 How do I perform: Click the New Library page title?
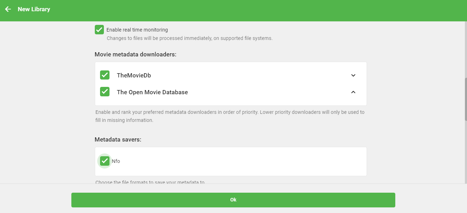point(34,9)
